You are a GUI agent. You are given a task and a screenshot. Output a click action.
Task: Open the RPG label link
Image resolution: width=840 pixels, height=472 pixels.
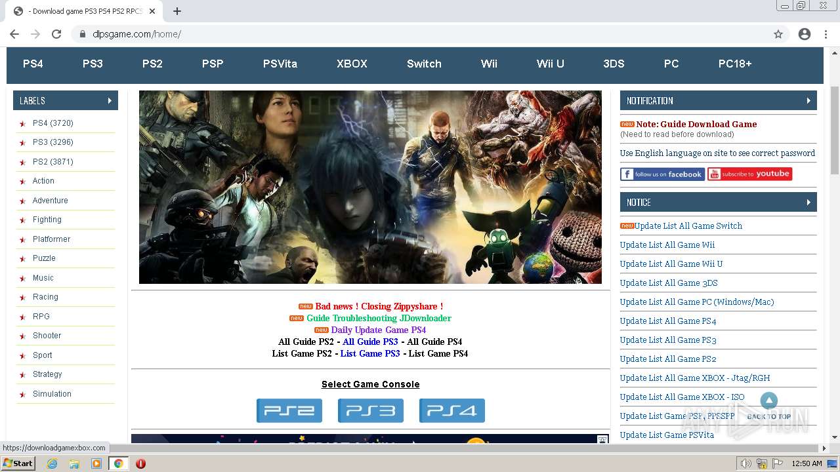click(x=41, y=317)
